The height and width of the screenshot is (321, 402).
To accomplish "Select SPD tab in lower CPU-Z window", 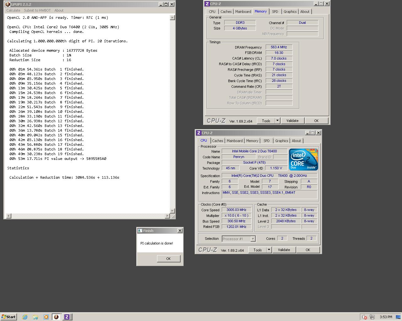I will pyautogui.click(x=266, y=141).
